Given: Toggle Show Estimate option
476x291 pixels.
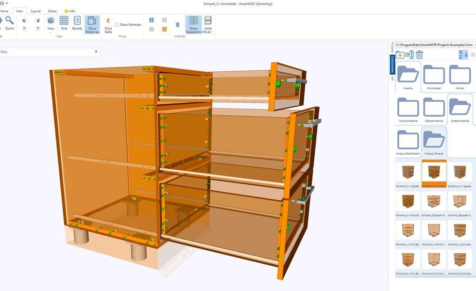Looking at the screenshot, I should [x=117, y=24].
